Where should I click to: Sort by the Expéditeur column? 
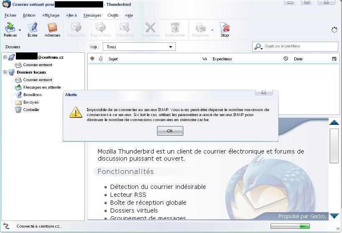tap(246, 59)
